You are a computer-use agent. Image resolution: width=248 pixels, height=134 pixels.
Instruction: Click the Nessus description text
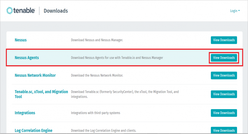(97, 40)
